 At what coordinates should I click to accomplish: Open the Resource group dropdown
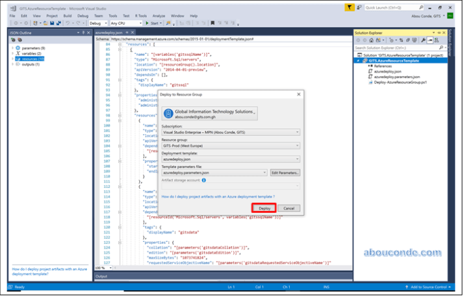click(231, 145)
